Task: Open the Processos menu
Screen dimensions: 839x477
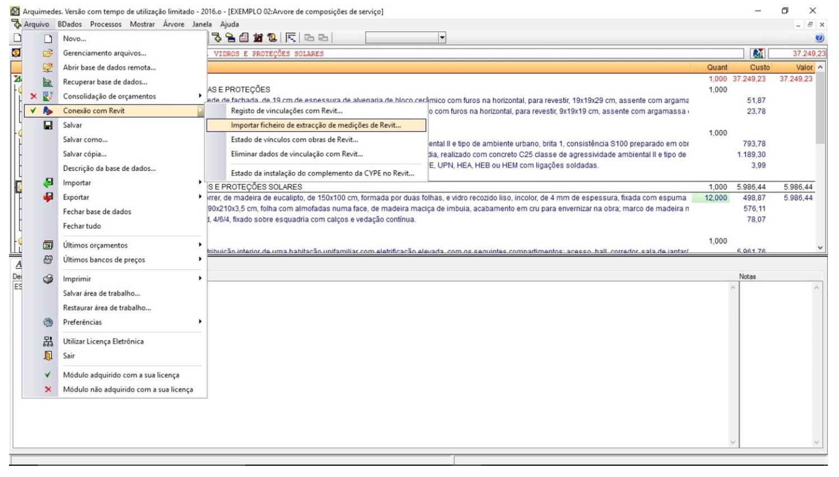Action: pyautogui.click(x=106, y=25)
